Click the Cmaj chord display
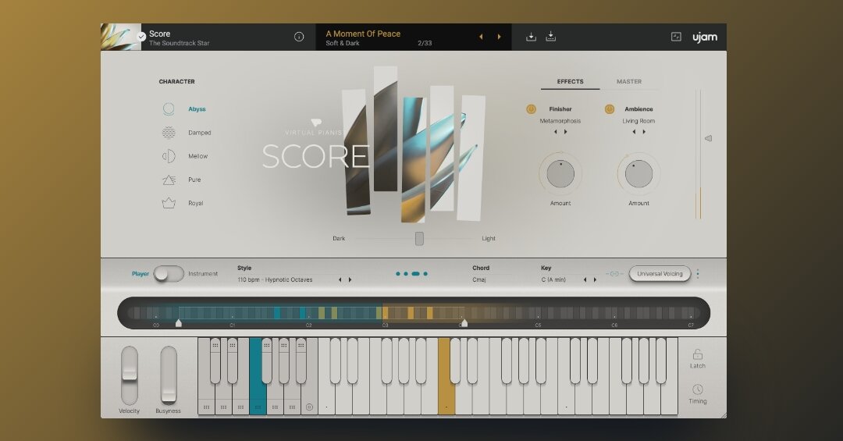Screen dimensions: 843x441 point(479,279)
